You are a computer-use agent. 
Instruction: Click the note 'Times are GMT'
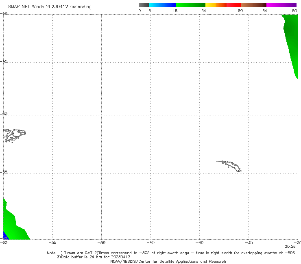(79, 253)
